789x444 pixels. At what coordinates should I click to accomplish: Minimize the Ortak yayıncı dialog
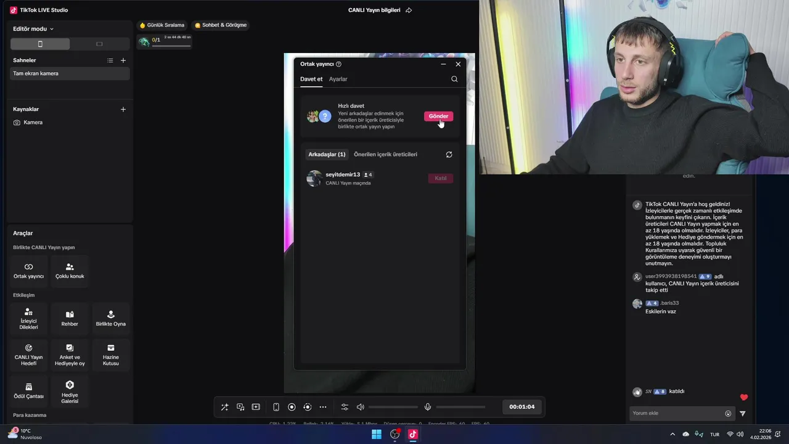tap(443, 64)
